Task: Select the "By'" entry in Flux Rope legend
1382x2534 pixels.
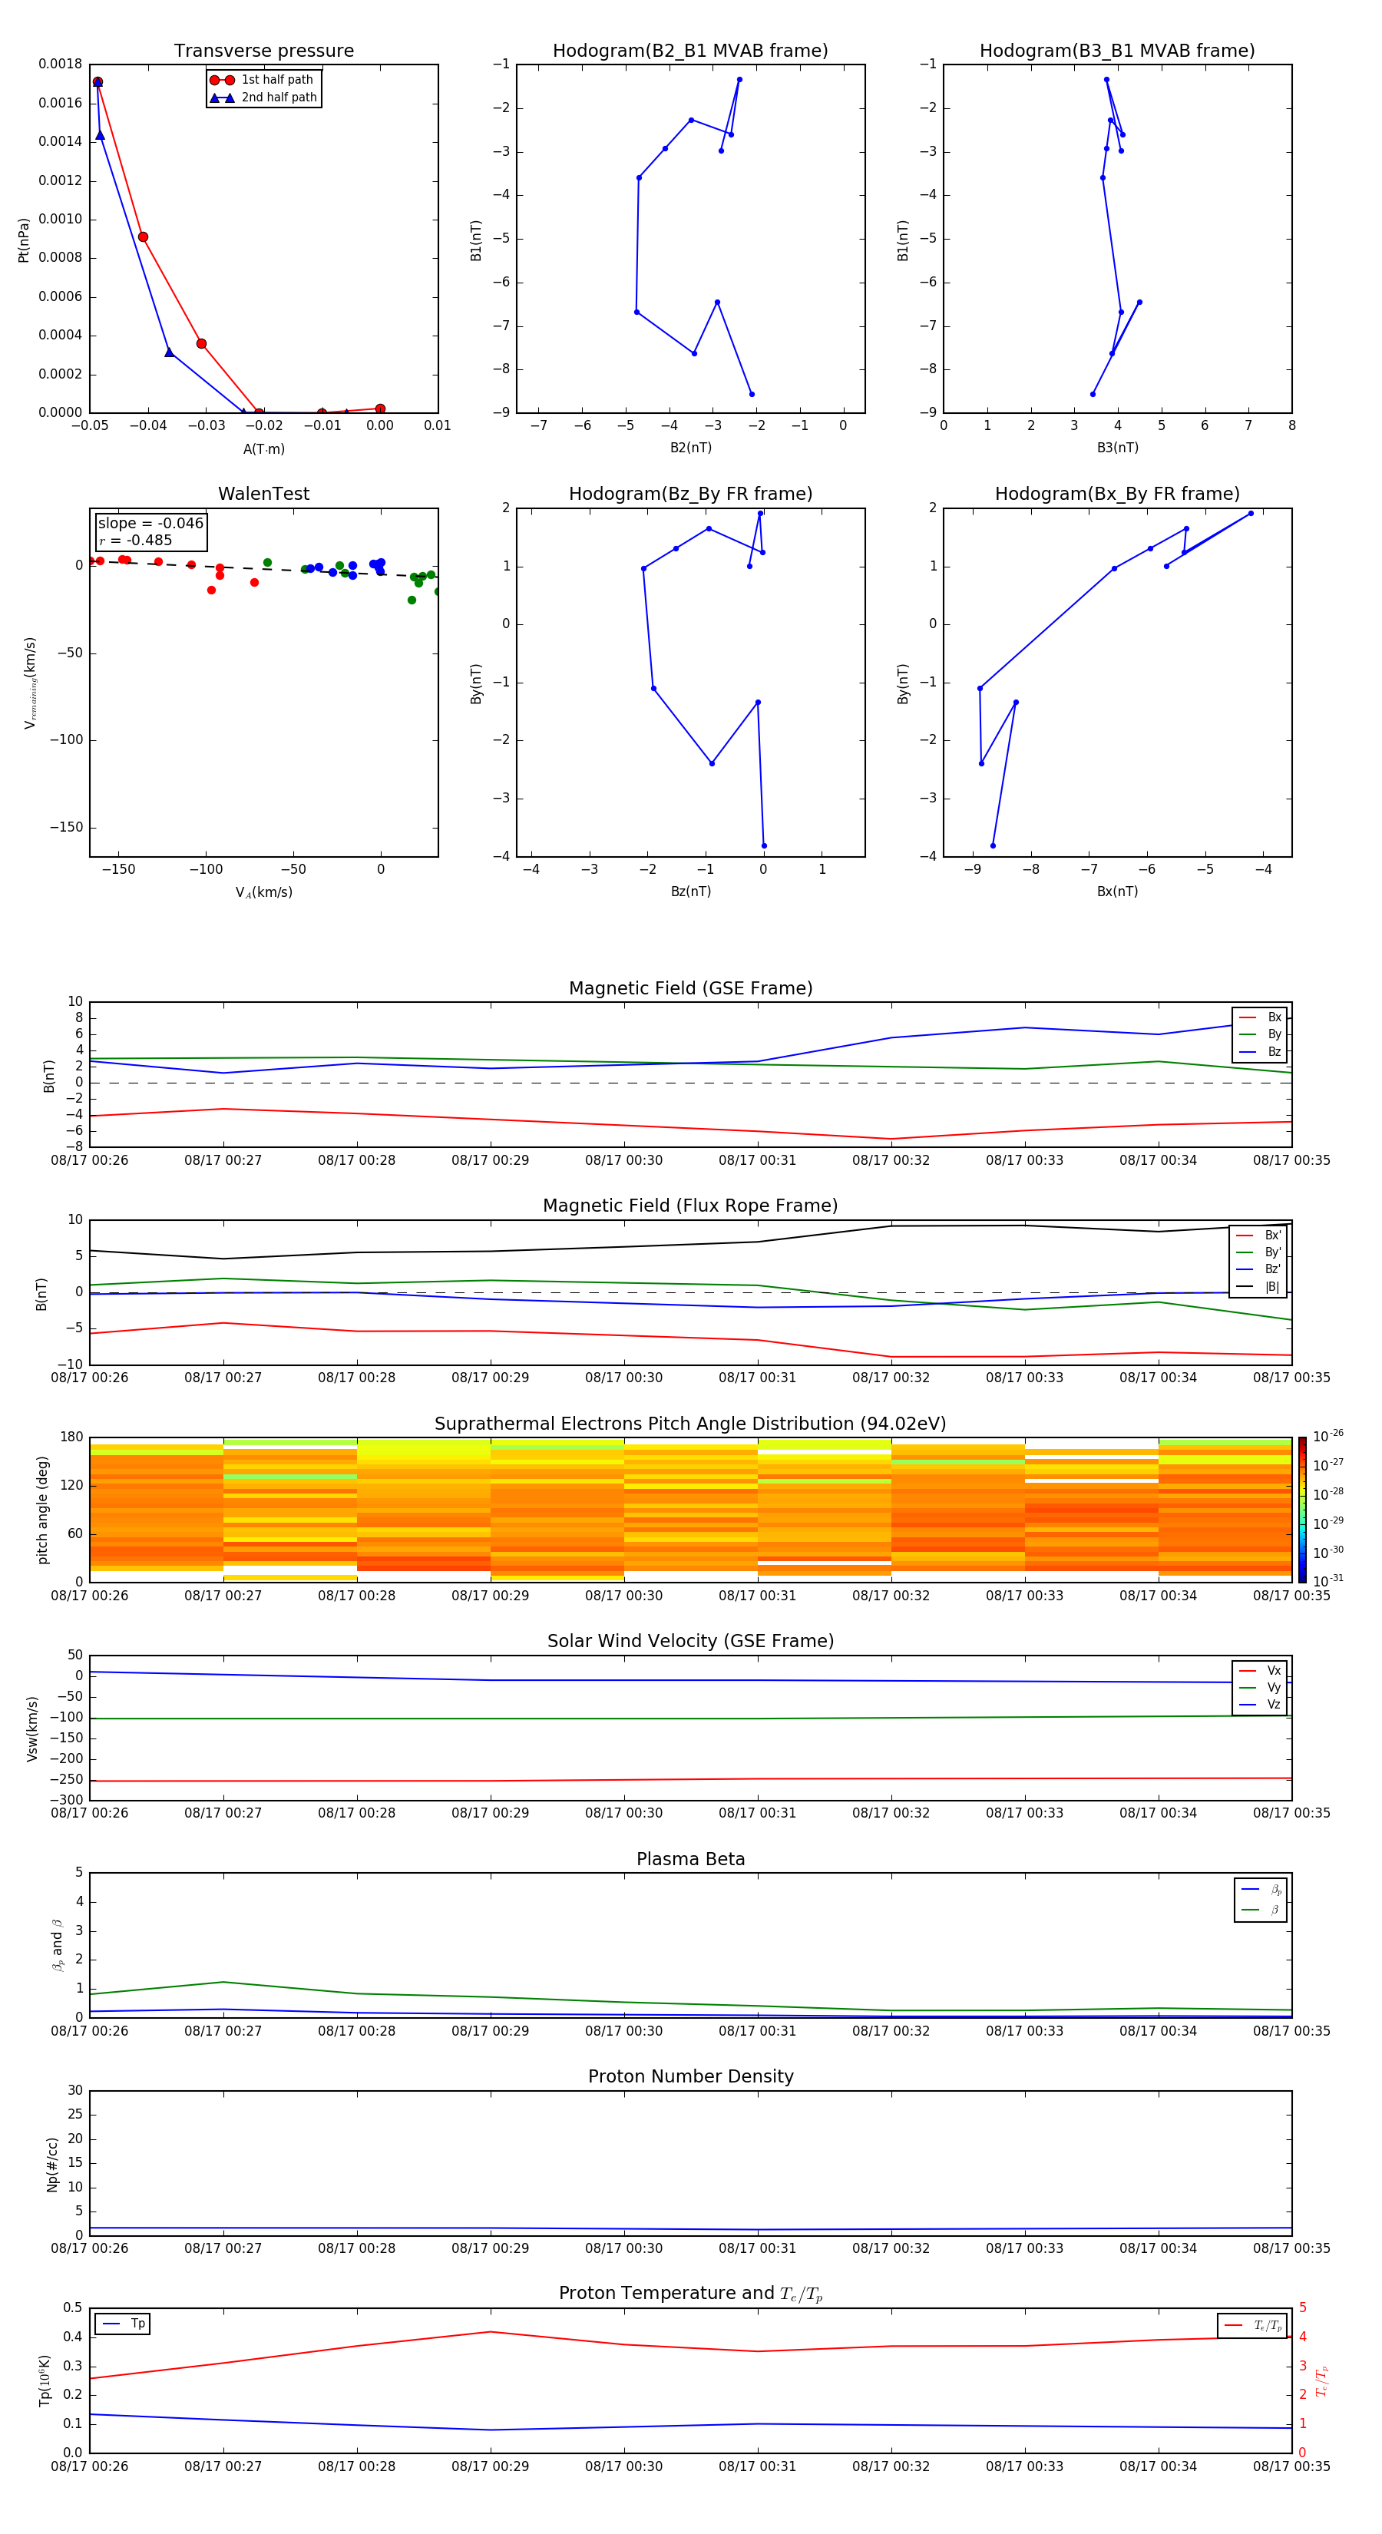Action: point(1258,1253)
